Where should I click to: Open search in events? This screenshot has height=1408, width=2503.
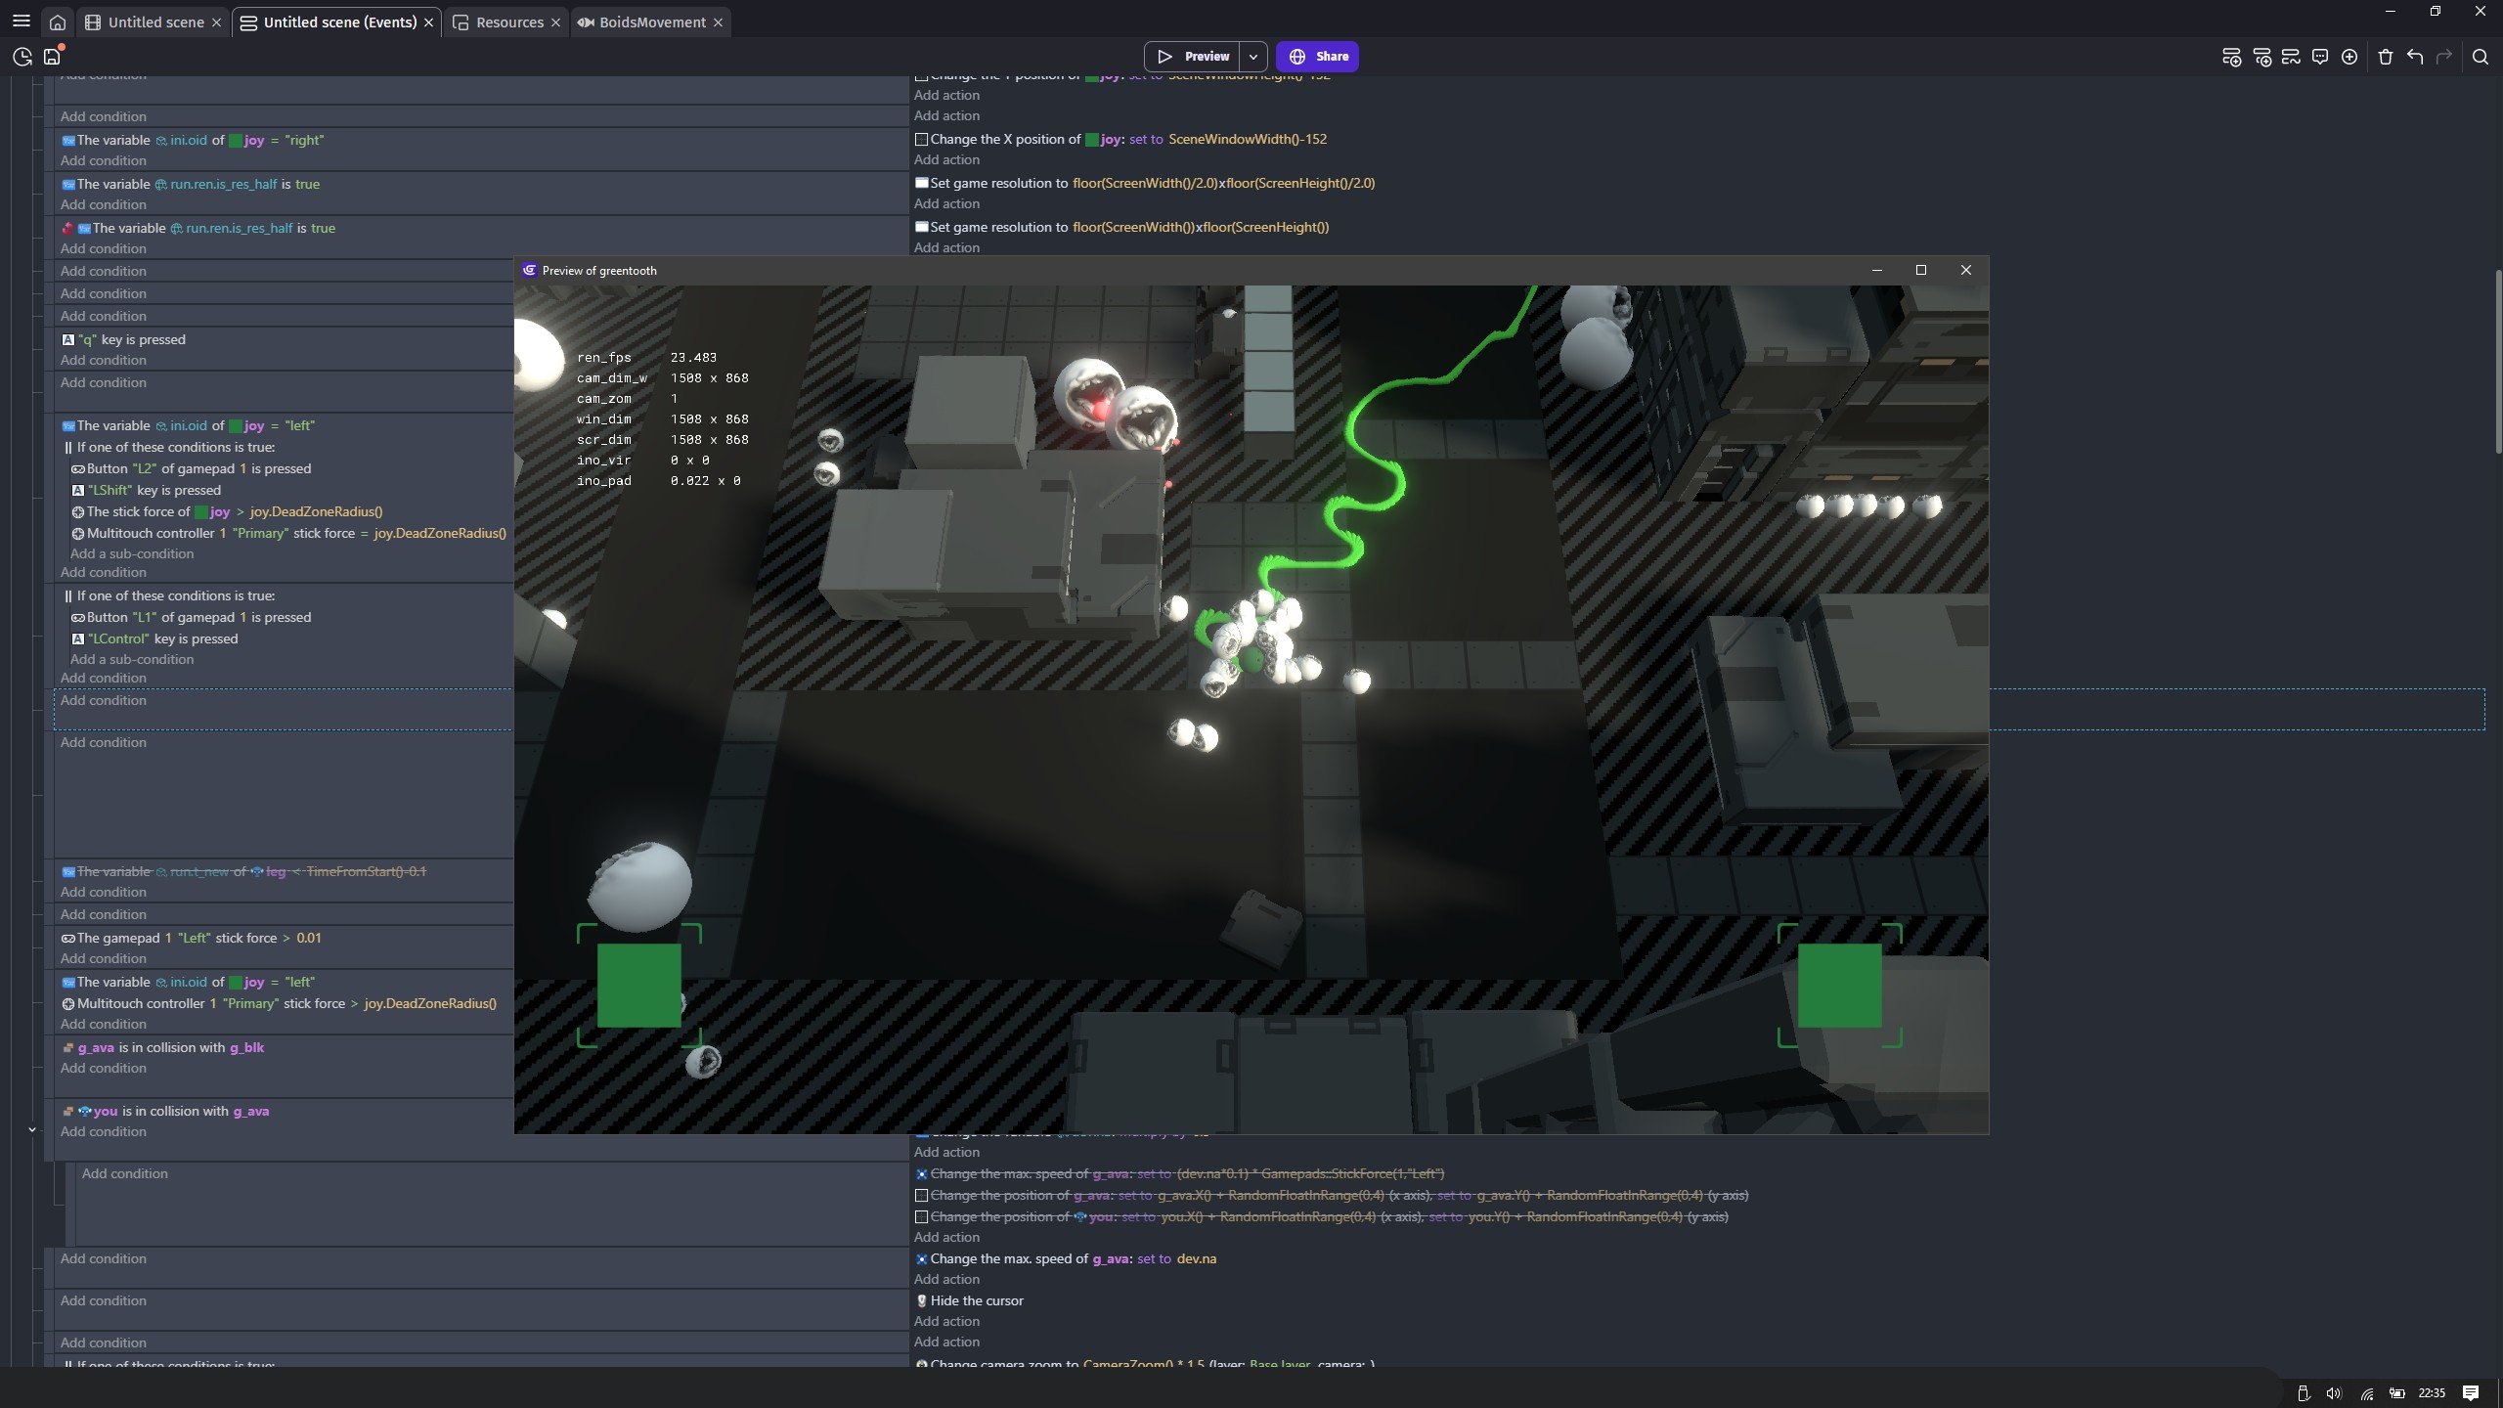[x=2481, y=57]
